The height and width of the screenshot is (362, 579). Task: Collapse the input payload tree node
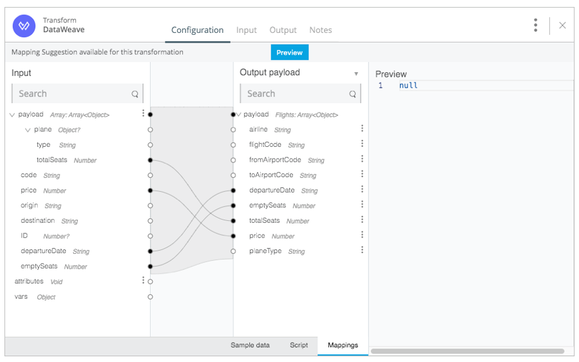[12, 115]
